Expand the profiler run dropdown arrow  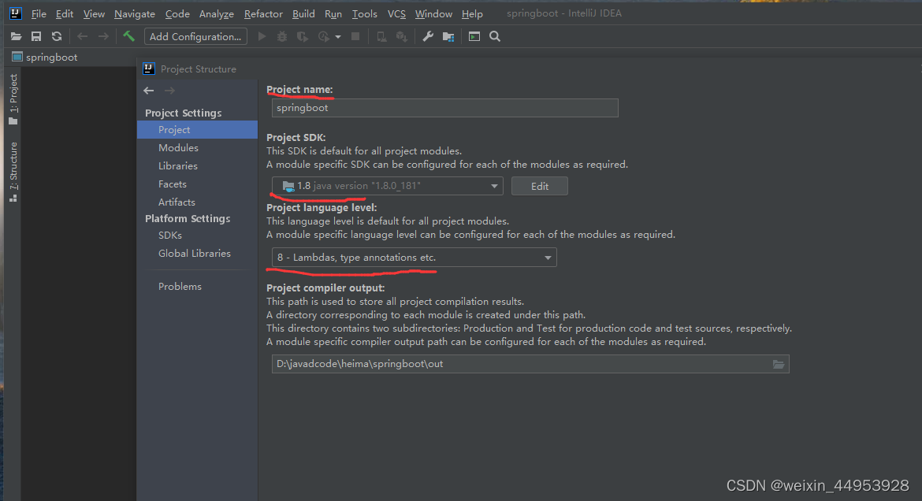(338, 37)
